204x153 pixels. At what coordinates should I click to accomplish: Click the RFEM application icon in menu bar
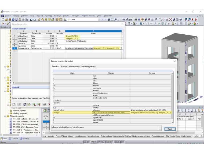[x=2, y=16]
